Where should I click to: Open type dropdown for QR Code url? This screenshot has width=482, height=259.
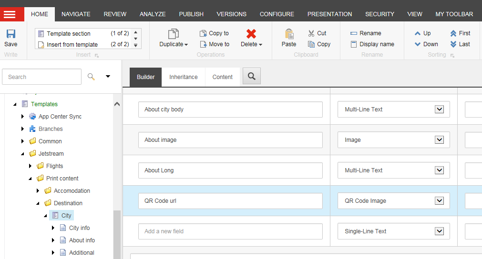tap(439, 201)
